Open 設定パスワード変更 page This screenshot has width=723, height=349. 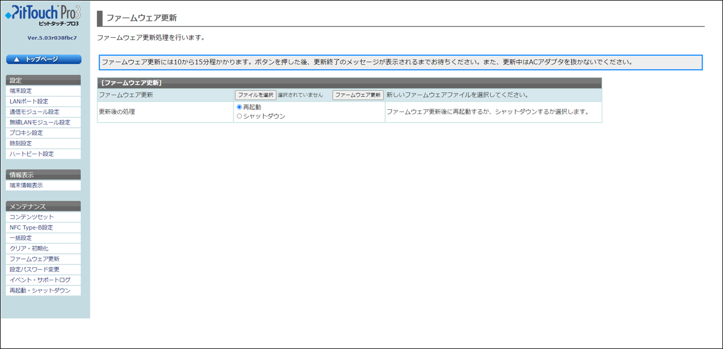(34, 270)
